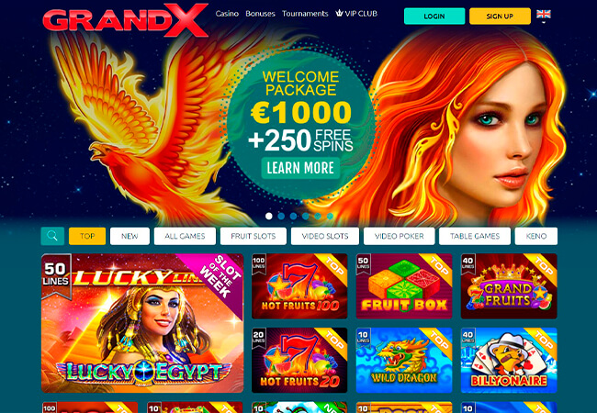Open the VIP CLUB crown link
Image resolution: width=597 pixels, height=413 pixels.
356,14
